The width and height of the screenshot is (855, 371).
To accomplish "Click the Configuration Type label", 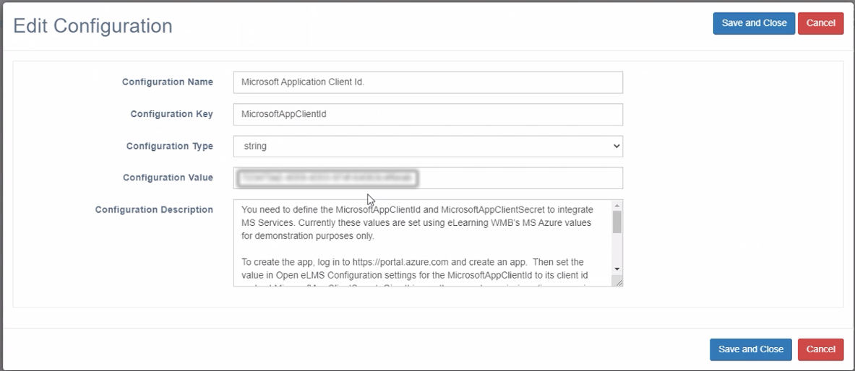I will point(170,146).
